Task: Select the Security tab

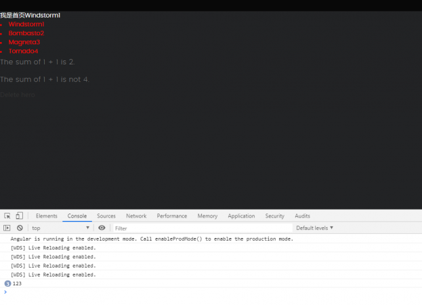Action: [x=275, y=216]
